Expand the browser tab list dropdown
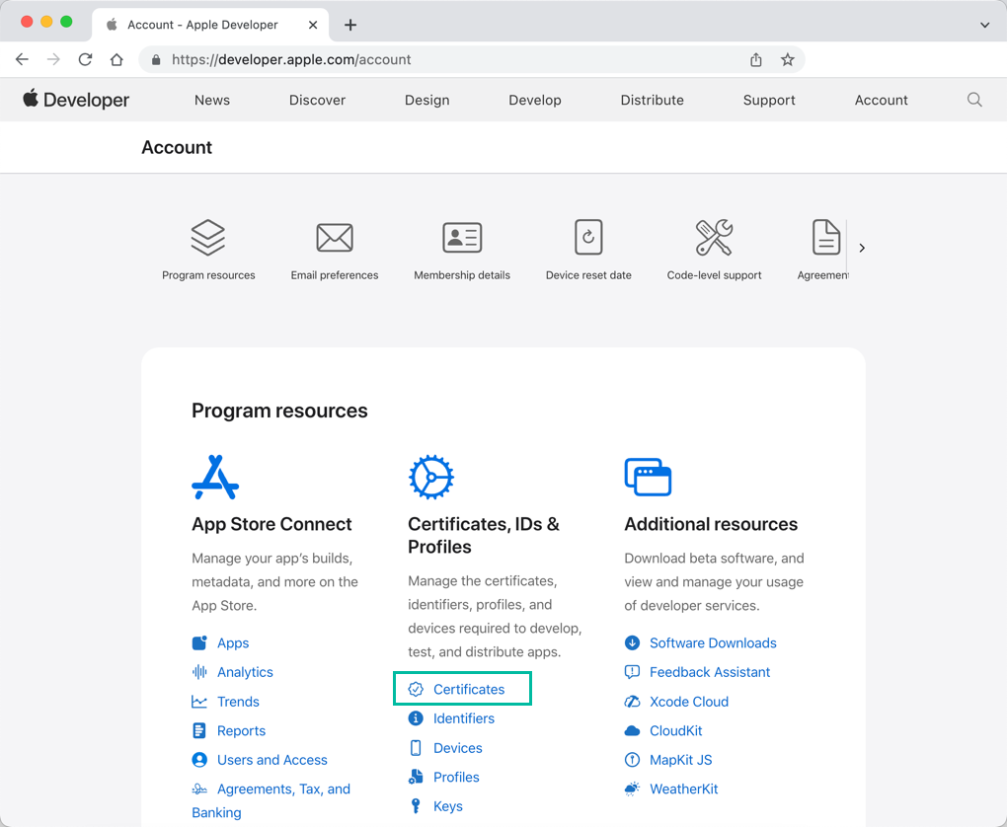Screen dimensions: 1007x827 coord(984,25)
